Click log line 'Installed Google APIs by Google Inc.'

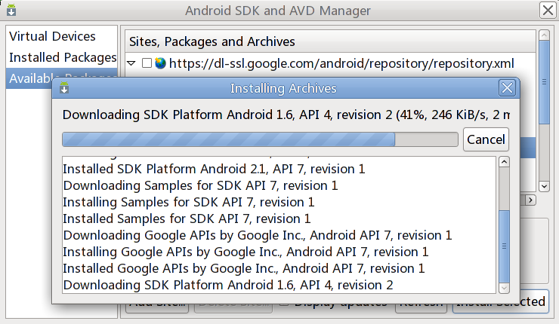coord(244,268)
